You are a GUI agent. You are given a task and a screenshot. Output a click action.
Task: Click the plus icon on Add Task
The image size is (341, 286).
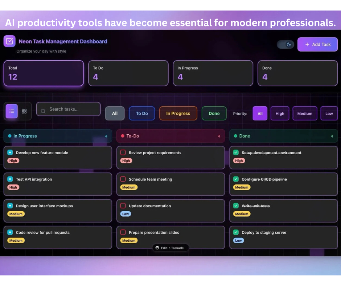[307, 44]
